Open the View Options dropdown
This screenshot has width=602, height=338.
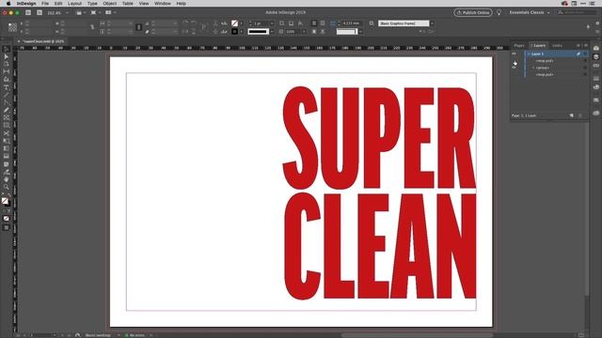81,12
